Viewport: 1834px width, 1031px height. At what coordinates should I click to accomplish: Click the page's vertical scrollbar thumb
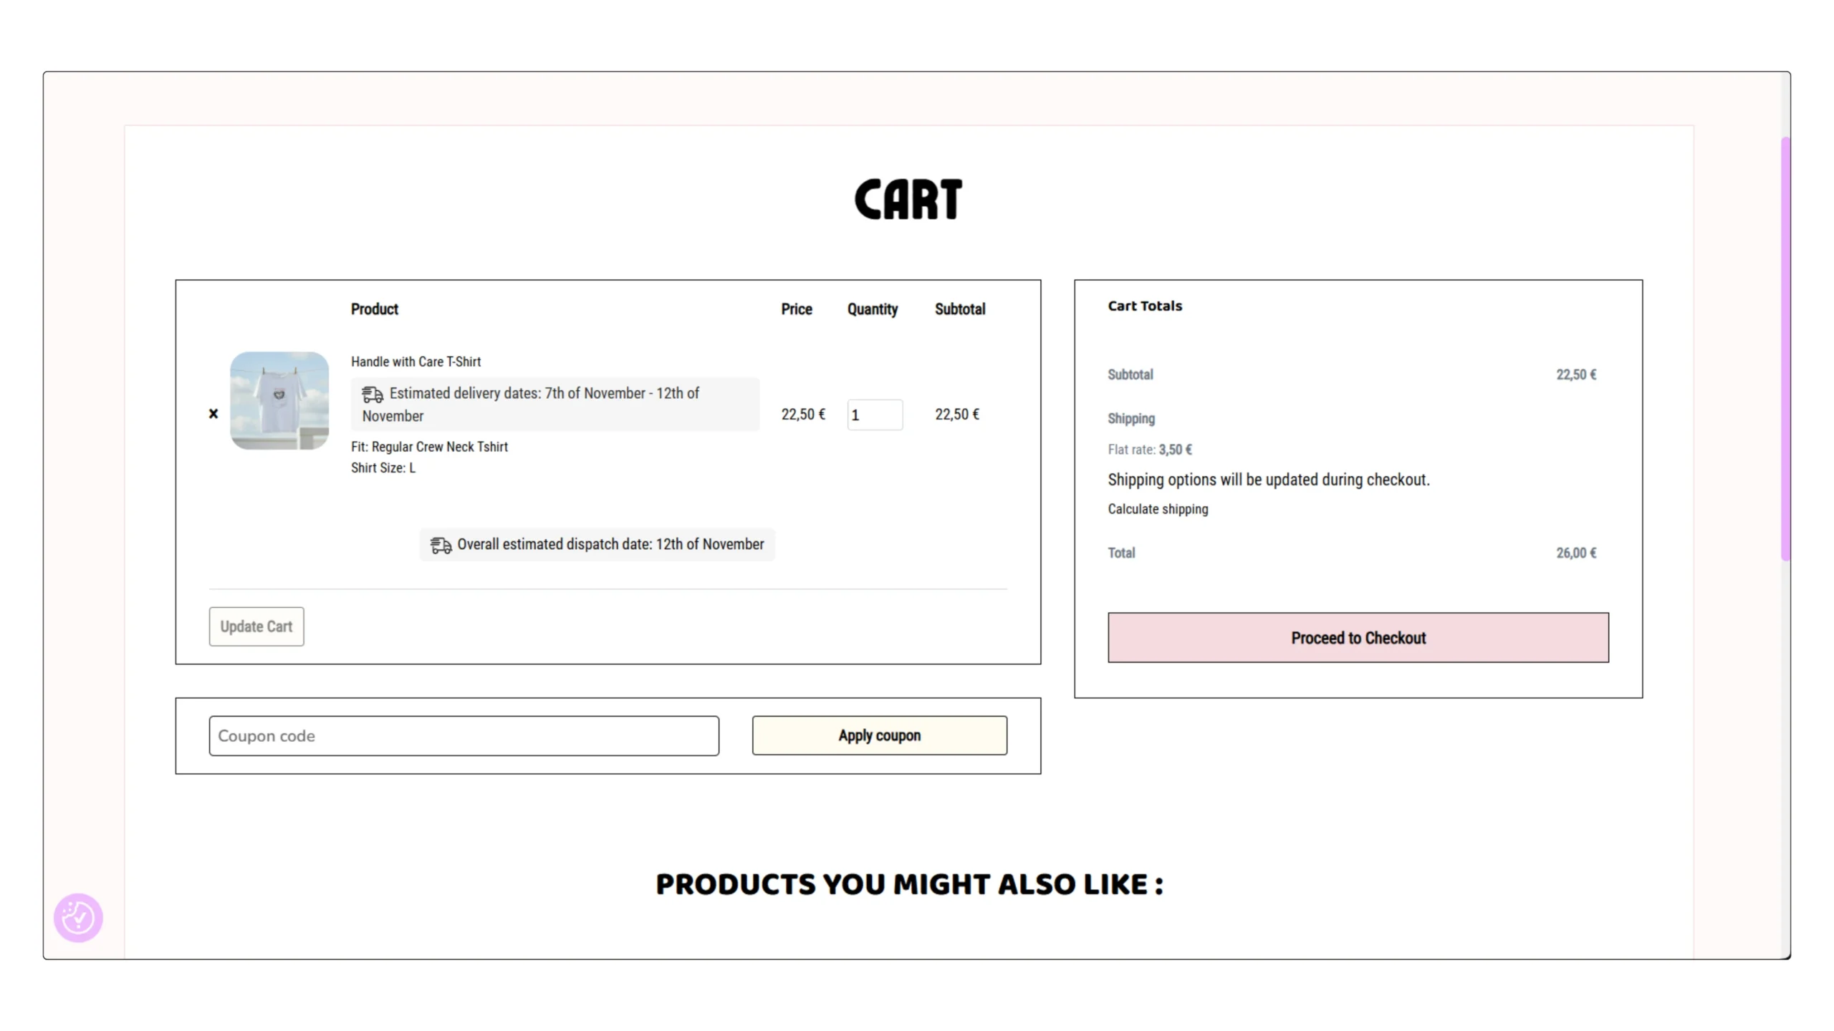click(1785, 347)
